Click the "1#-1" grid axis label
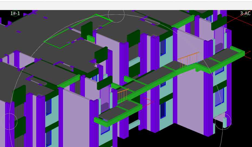Screen dimensions: 252x147 pyautogui.click(x=15, y=13)
